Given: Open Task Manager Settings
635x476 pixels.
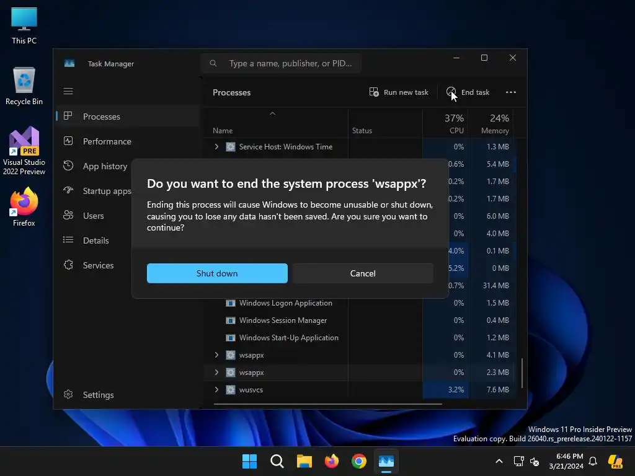Looking at the screenshot, I should (128, 395).
